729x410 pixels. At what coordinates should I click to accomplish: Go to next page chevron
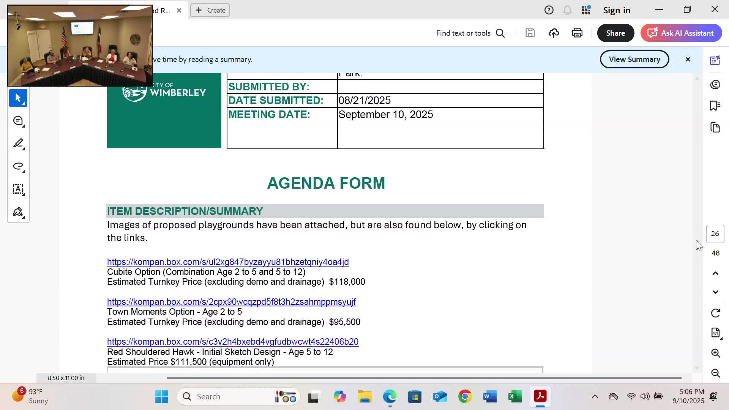pos(715,292)
